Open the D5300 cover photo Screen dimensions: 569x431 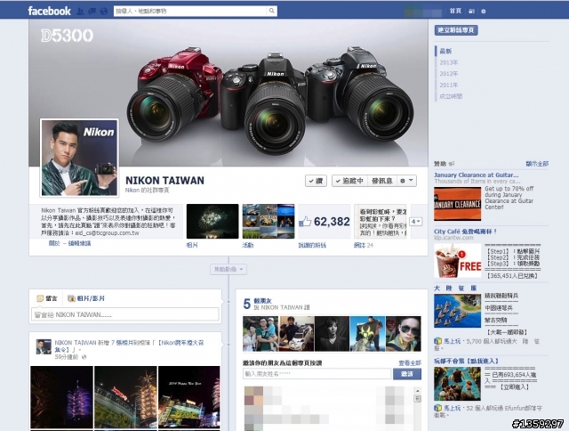pyautogui.click(x=228, y=93)
